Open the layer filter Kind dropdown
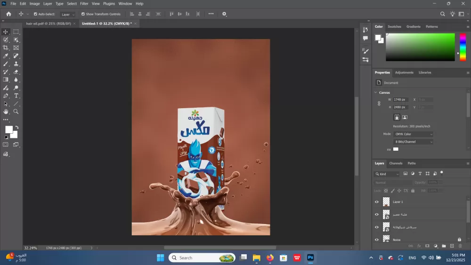471x265 pixels. pos(387,174)
